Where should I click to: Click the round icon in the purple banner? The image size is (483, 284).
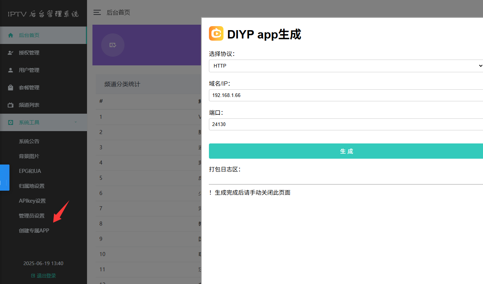coord(113,45)
